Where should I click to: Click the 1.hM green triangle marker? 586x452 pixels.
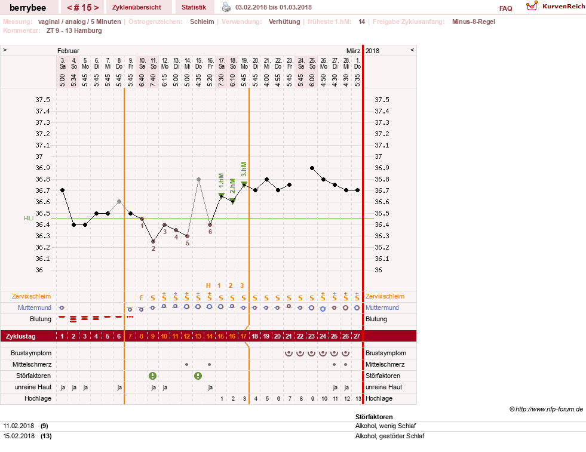click(221, 195)
